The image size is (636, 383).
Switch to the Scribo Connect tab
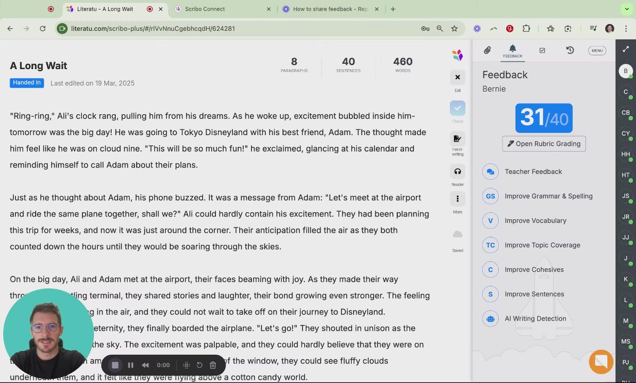[x=223, y=9]
